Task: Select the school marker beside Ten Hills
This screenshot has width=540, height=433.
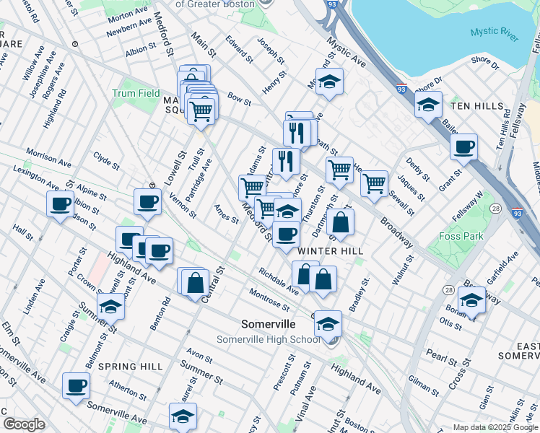Action: (x=428, y=105)
